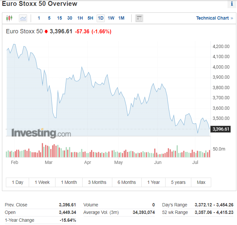Click the 3,396.61 current price marker on axis
This screenshot has width=237, height=225.
tap(221, 129)
